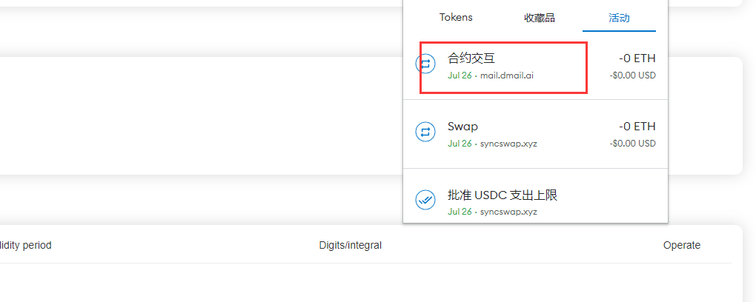
Task: Open the Swap activity entry
Action: (535, 134)
